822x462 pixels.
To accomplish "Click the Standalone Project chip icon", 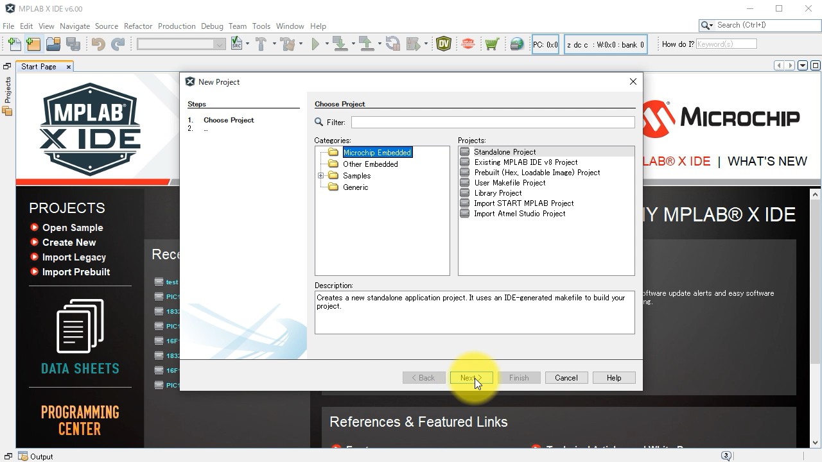I will [x=465, y=152].
